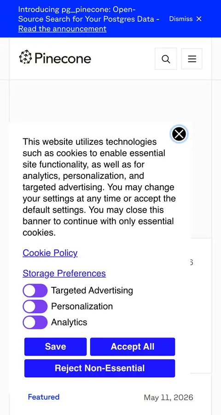
Task: Dismiss the announcement X icon
Action: click(199, 19)
